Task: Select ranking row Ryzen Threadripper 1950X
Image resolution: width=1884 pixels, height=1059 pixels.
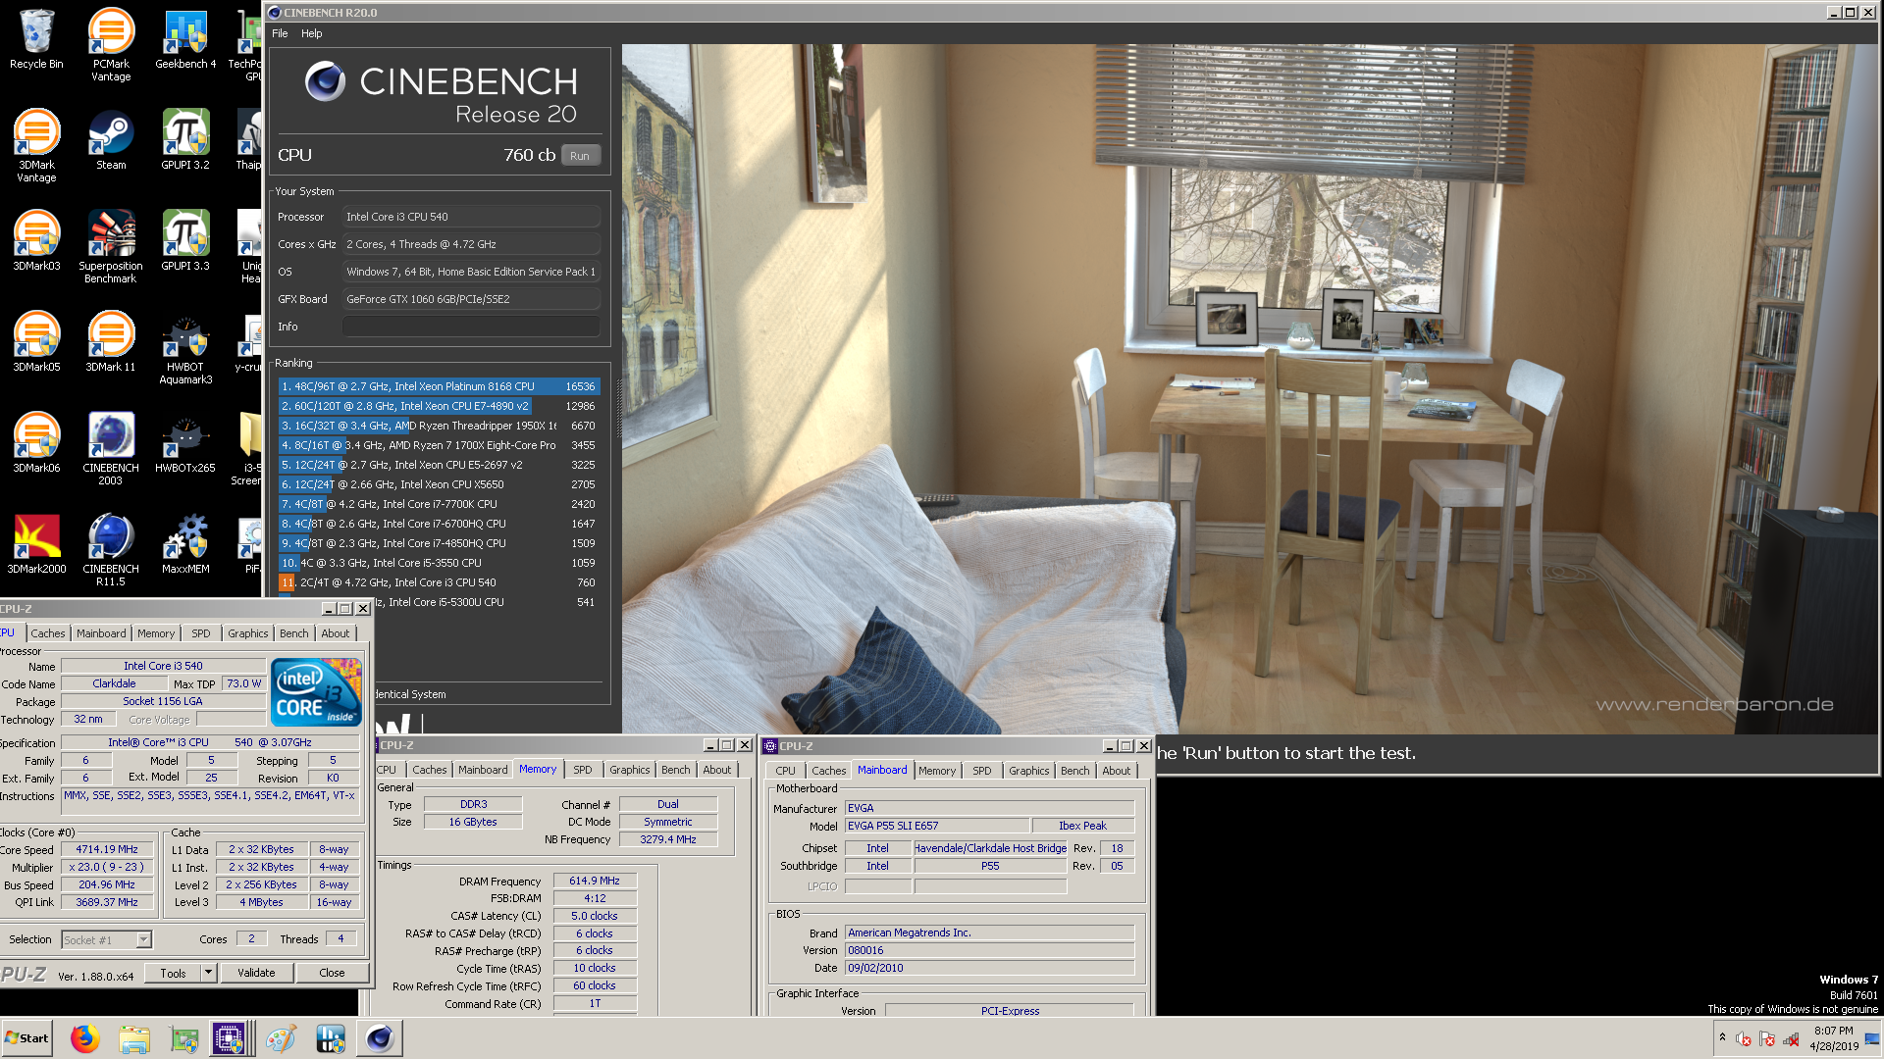Action: [x=439, y=426]
